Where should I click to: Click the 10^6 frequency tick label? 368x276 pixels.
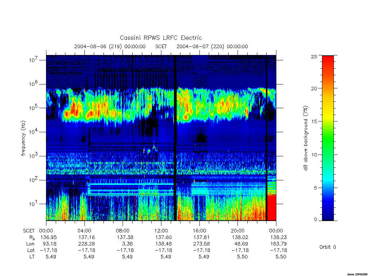pos(33,84)
